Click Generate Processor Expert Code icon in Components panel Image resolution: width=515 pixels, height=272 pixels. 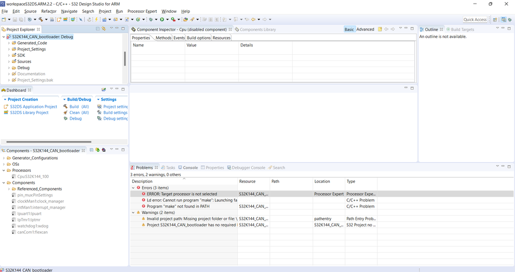pos(98,150)
